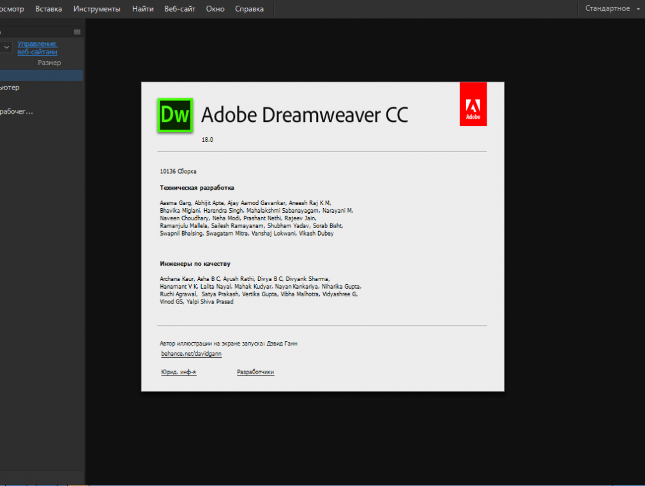Click the Управление веб-сайтами link
This screenshot has width=645, height=486.
[x=38, y=48]
